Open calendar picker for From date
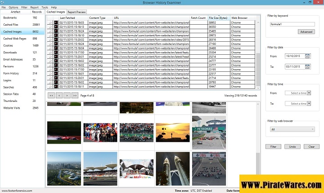The width and height of the screenshot is (324, 193). (x=307, y=56)
